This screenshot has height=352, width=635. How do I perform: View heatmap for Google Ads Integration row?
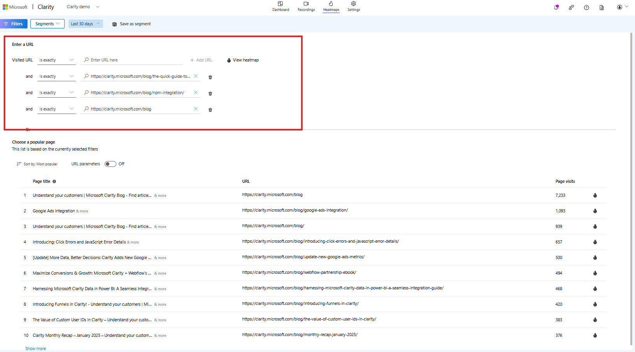coord(595,211)
